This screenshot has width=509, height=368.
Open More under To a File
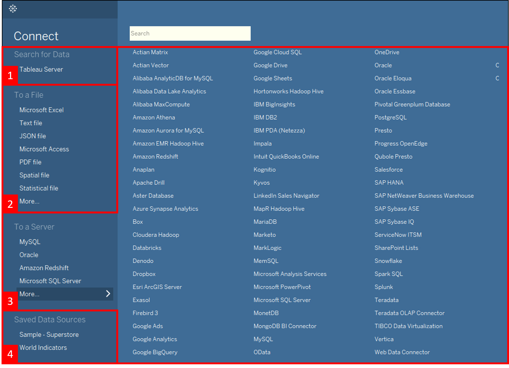tap(29, 201)
